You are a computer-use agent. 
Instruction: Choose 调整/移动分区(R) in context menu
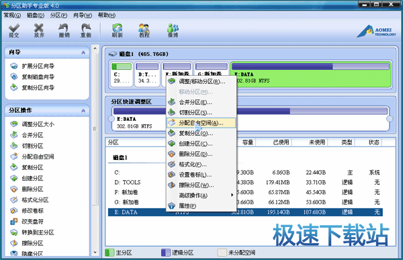[x=201, y=81]
